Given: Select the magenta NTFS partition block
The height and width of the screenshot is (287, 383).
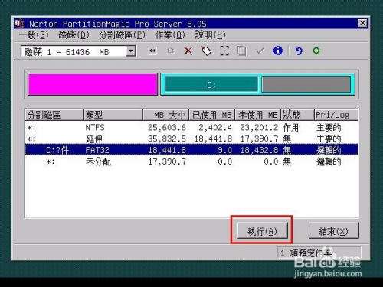Looking at the screenshot, I should 93,84.
